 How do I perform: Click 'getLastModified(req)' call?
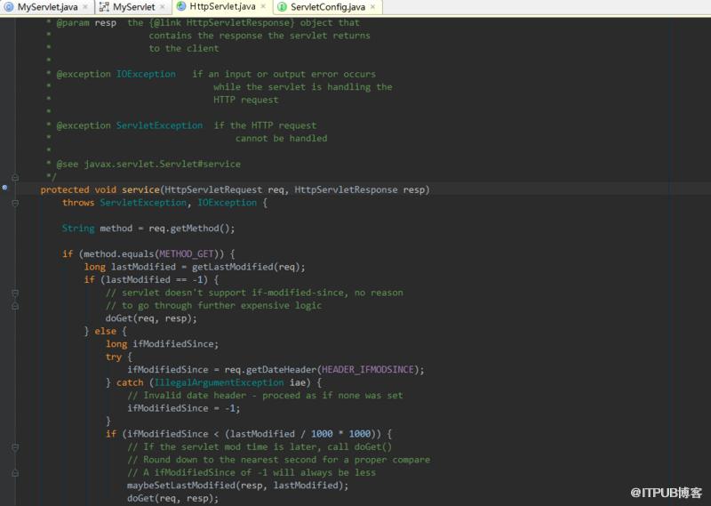(245, 267)
